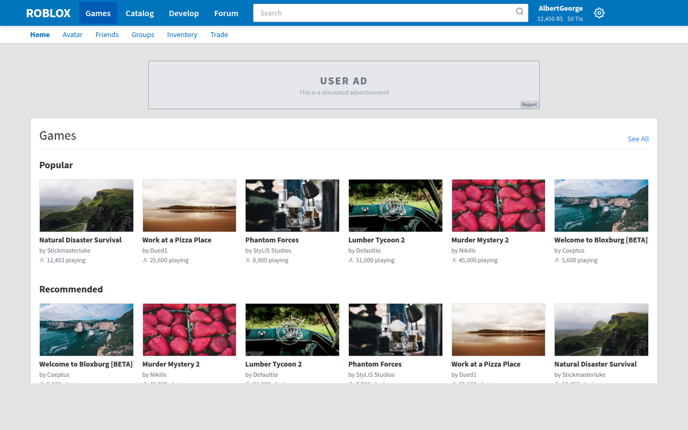Click creator Coeptus in Recommended row

coord(58,375)
